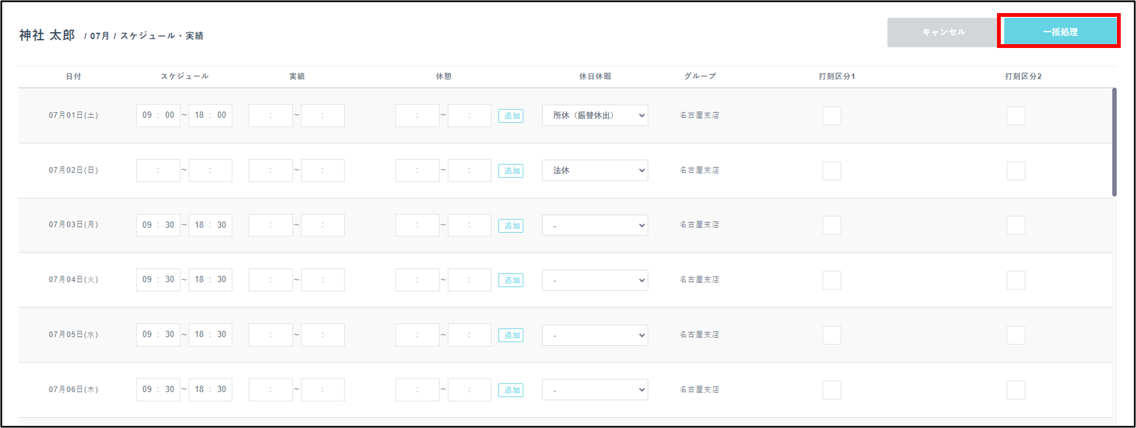1136x428 pixels.
Task: Click the vertical scrollbar thumb
Action: pos(1114,142)
